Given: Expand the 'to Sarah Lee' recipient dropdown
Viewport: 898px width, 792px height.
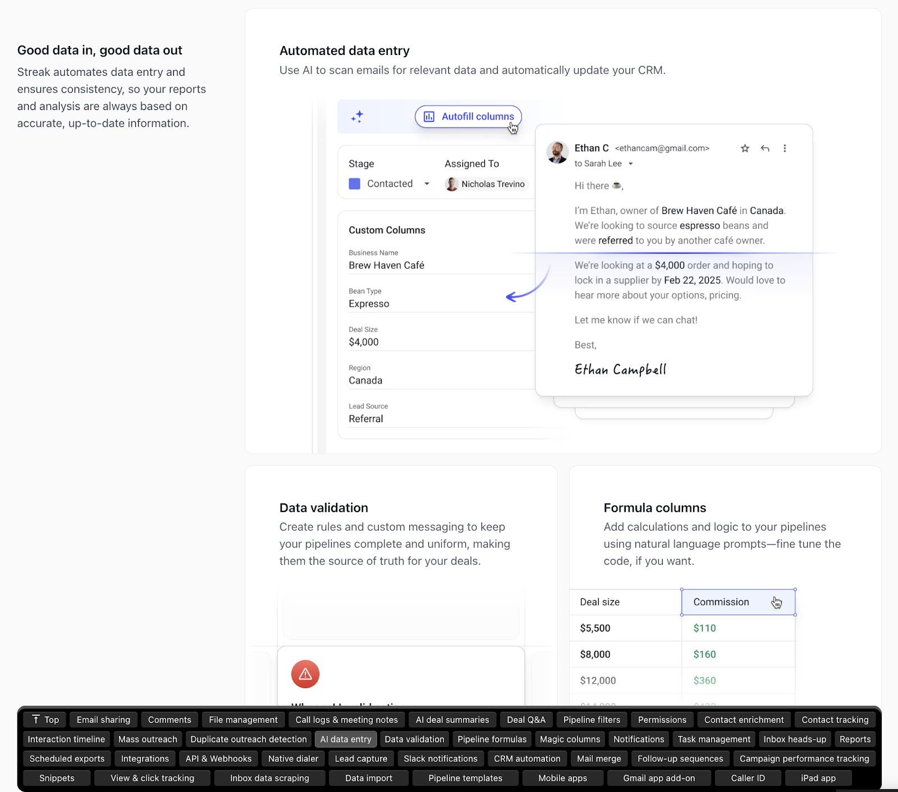Looking at the screenshot, I should [x=631, y=164].
